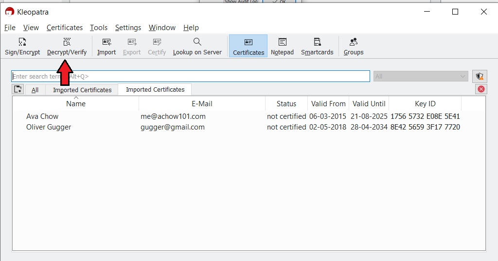Viewport: 498px width, 261px height.
Task: Sort by the Valid Until column
Action: pos(369,104)
